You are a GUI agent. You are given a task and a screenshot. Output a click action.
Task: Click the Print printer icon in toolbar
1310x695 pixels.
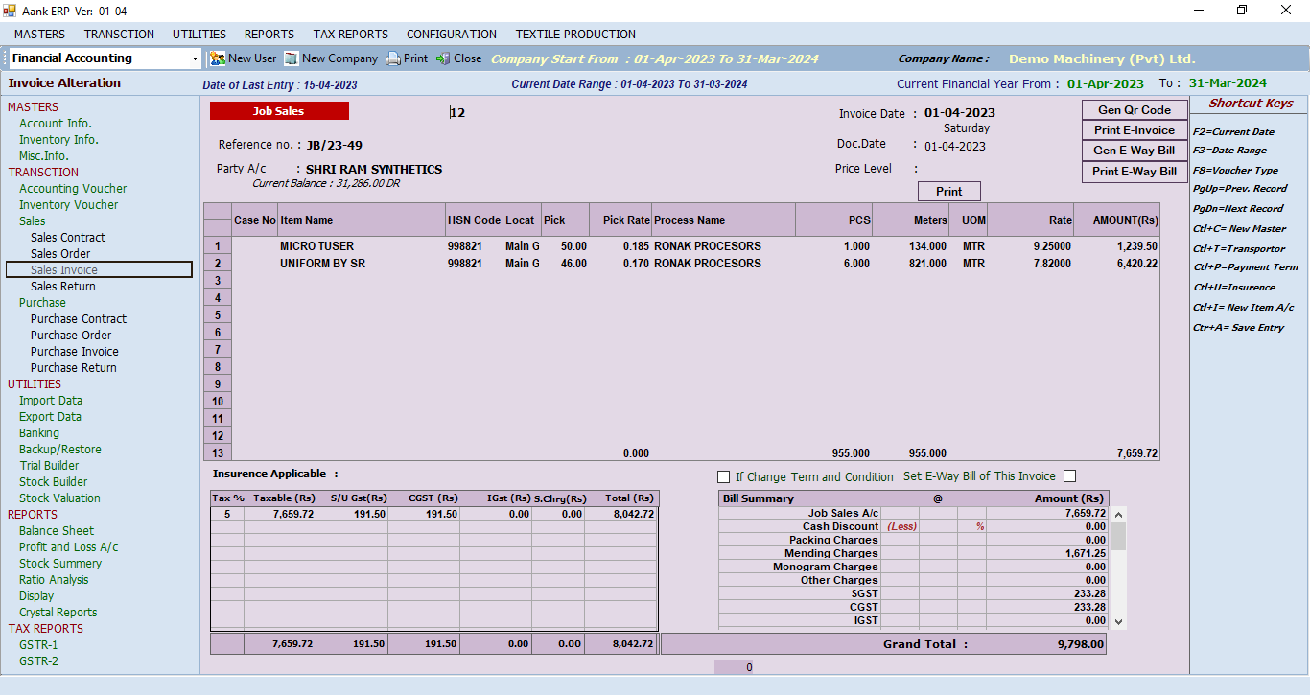pyautogui.click(x=393, y=58)
